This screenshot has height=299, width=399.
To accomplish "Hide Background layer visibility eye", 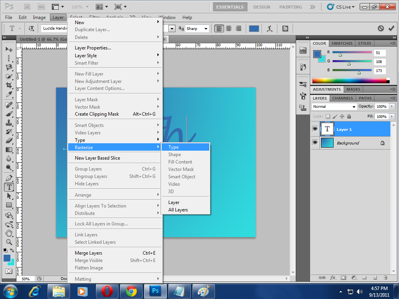I will 315,142.
